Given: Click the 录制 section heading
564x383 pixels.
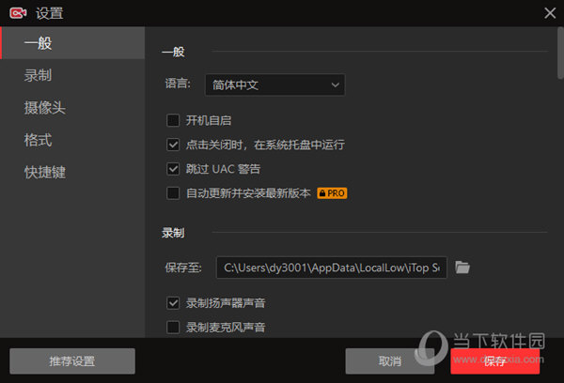Looking at the screenshot, I should tap(173, 233).
